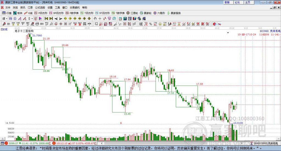
Task: Switch to the K线 candlestick chart
Action: 28,13
